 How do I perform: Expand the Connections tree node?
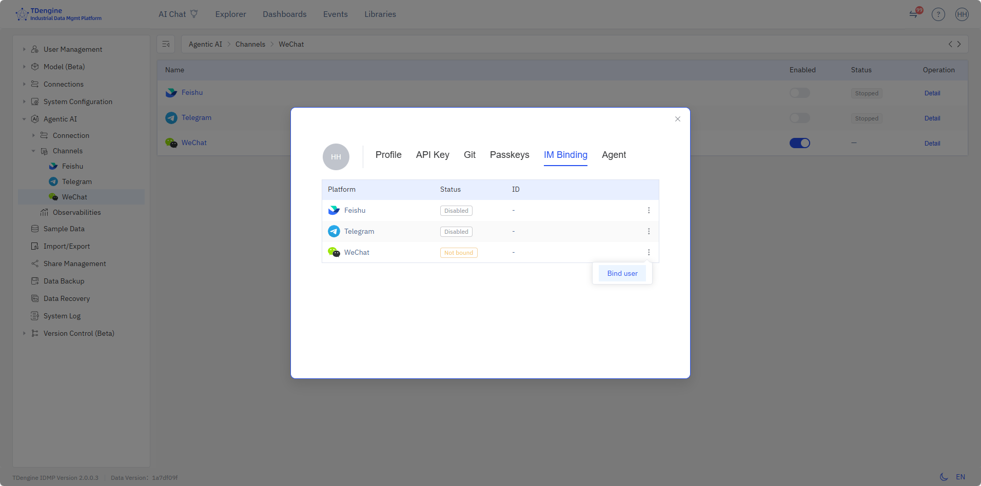point(24,84)
